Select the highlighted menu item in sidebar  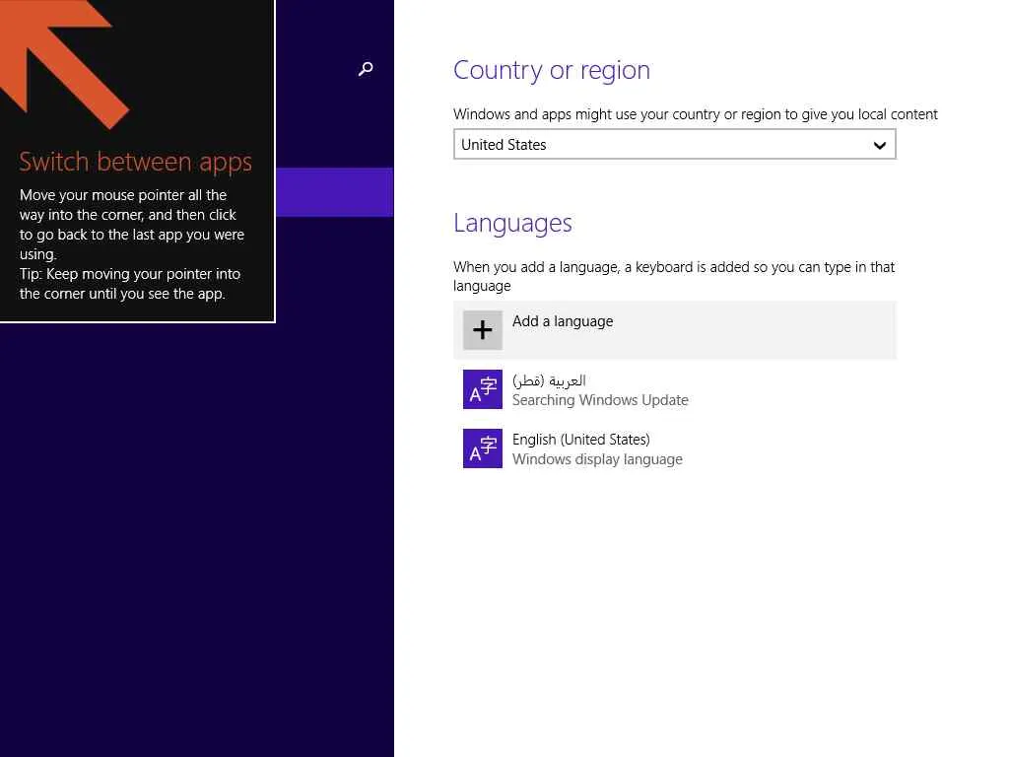click(x=335, y=192)
